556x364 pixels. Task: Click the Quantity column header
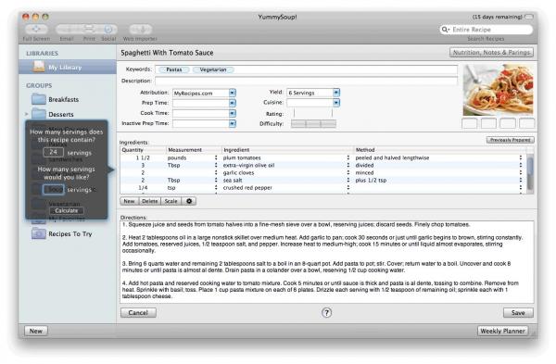(143, 150)
